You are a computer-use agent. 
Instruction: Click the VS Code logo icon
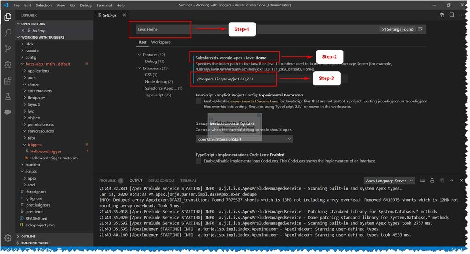coord(6,5)
